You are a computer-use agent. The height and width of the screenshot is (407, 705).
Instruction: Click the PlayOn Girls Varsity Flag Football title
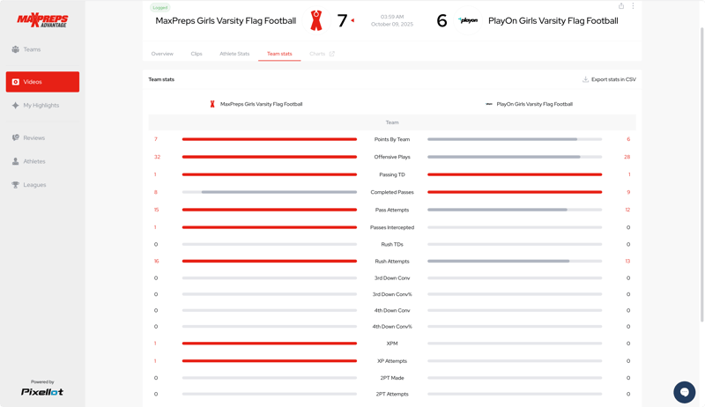[x=553, y=20]
